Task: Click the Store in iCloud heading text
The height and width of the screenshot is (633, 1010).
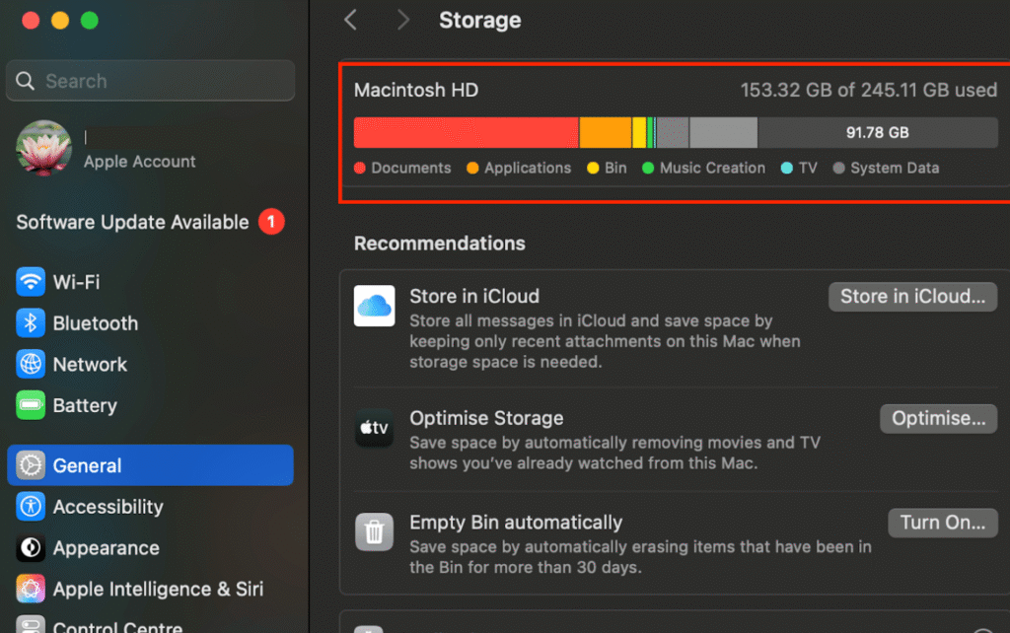Action: [474, 296]
